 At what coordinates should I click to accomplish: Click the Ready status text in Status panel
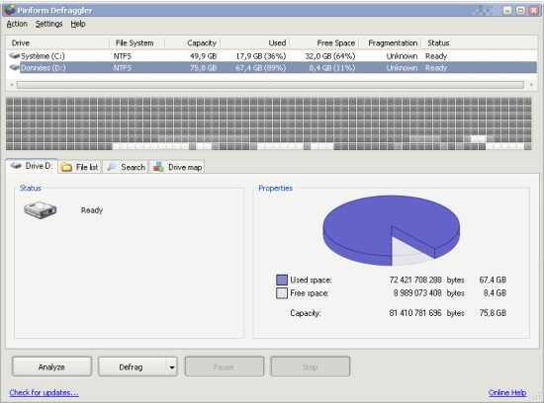point(92,210)
